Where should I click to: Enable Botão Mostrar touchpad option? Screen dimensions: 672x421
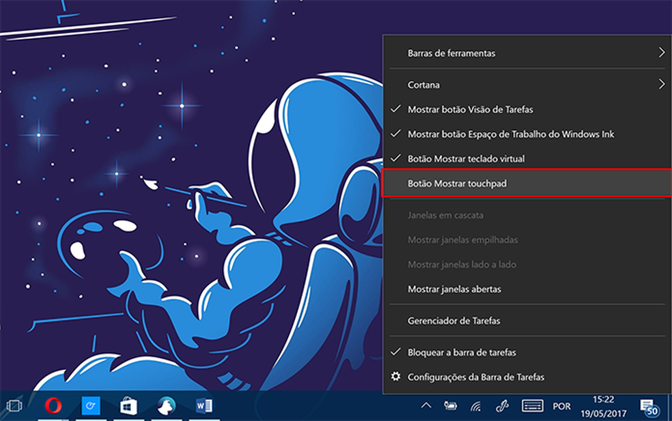[x=527, y=184]
